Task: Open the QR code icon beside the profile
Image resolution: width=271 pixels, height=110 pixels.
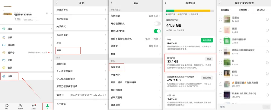Action: pos(47,13)
